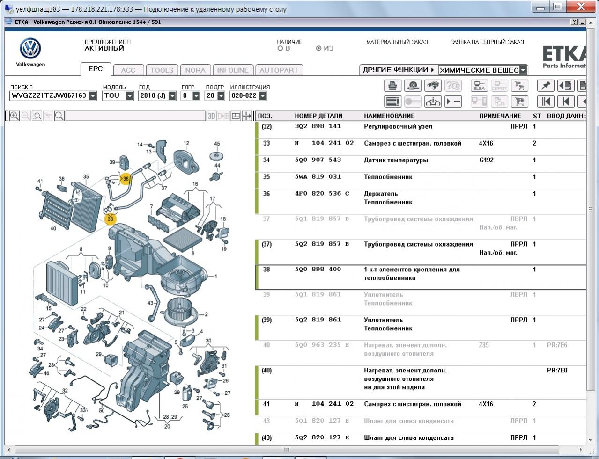Jump to first illustration icon
The width and height of the screenshot is (599, 459).
tap(546, 102)
